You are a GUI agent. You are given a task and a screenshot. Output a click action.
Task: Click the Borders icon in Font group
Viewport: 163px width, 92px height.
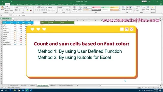coord(23,10)
